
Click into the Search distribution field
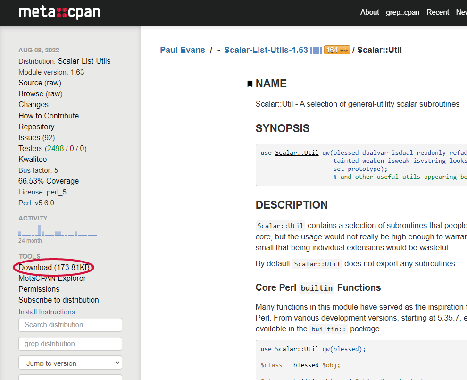(x=70, y=325)
